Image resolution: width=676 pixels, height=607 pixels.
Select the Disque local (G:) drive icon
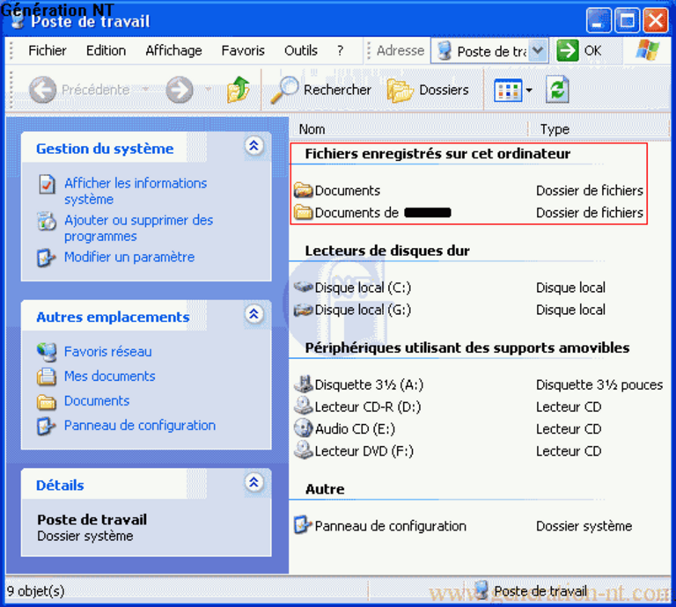pyautogui.click(x=303, y=310)
